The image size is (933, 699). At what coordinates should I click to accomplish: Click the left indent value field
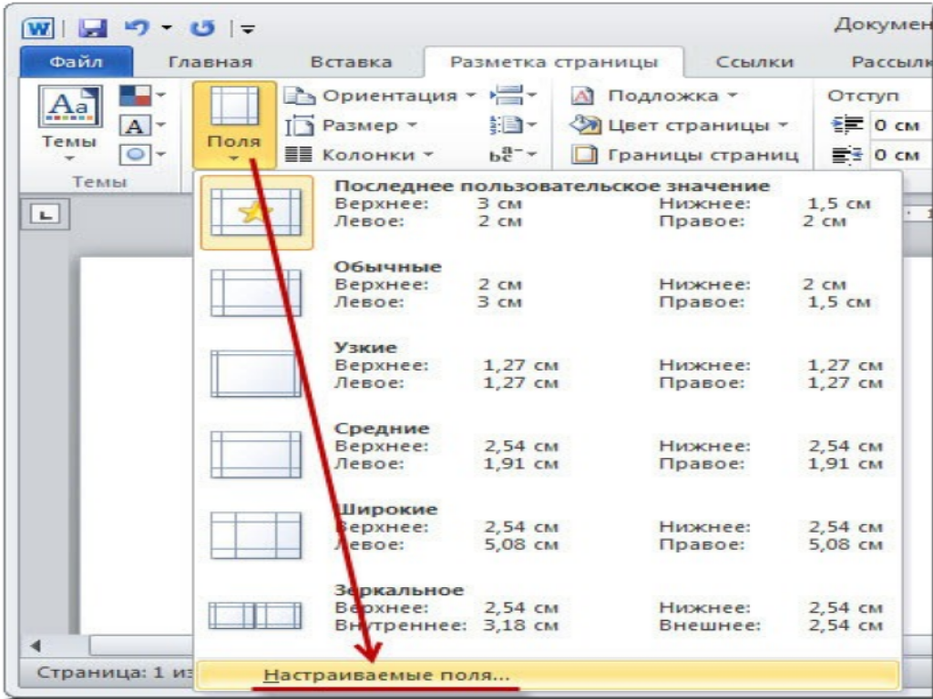click(x=901, y=126)
